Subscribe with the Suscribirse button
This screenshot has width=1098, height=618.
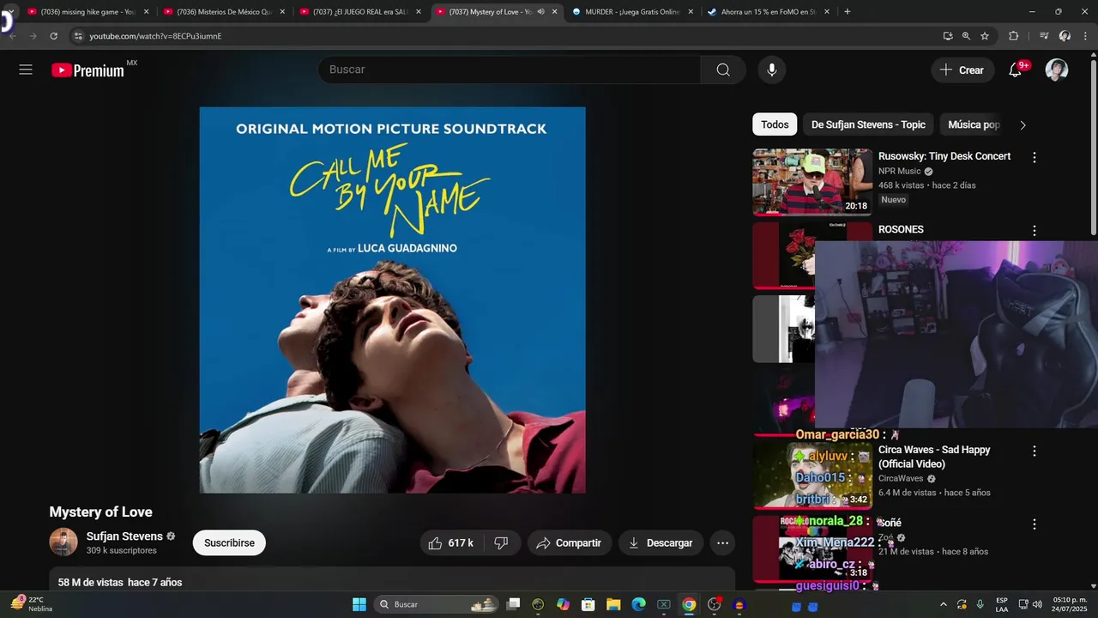pyautogui.click(x=229, y=542)
